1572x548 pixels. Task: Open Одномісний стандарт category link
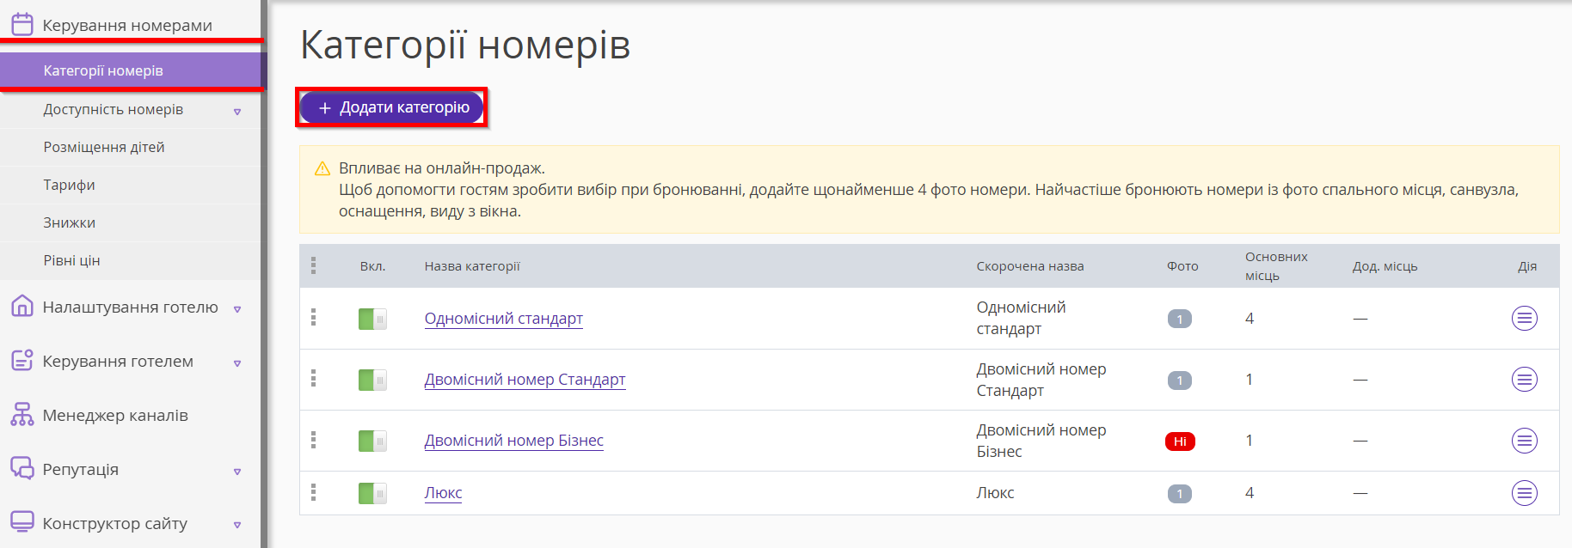(503, 319)
